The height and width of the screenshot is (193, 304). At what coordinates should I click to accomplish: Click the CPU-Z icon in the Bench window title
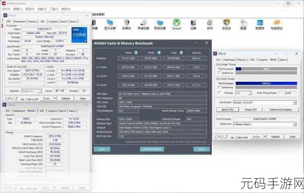(215, 53)
